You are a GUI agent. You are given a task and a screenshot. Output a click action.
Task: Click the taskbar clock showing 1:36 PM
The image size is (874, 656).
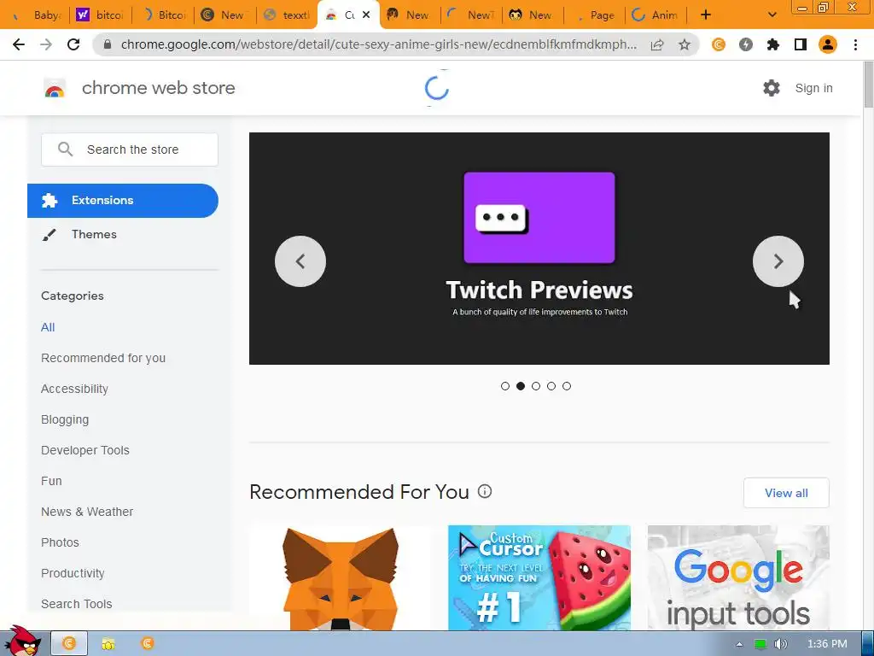(827, 644)
